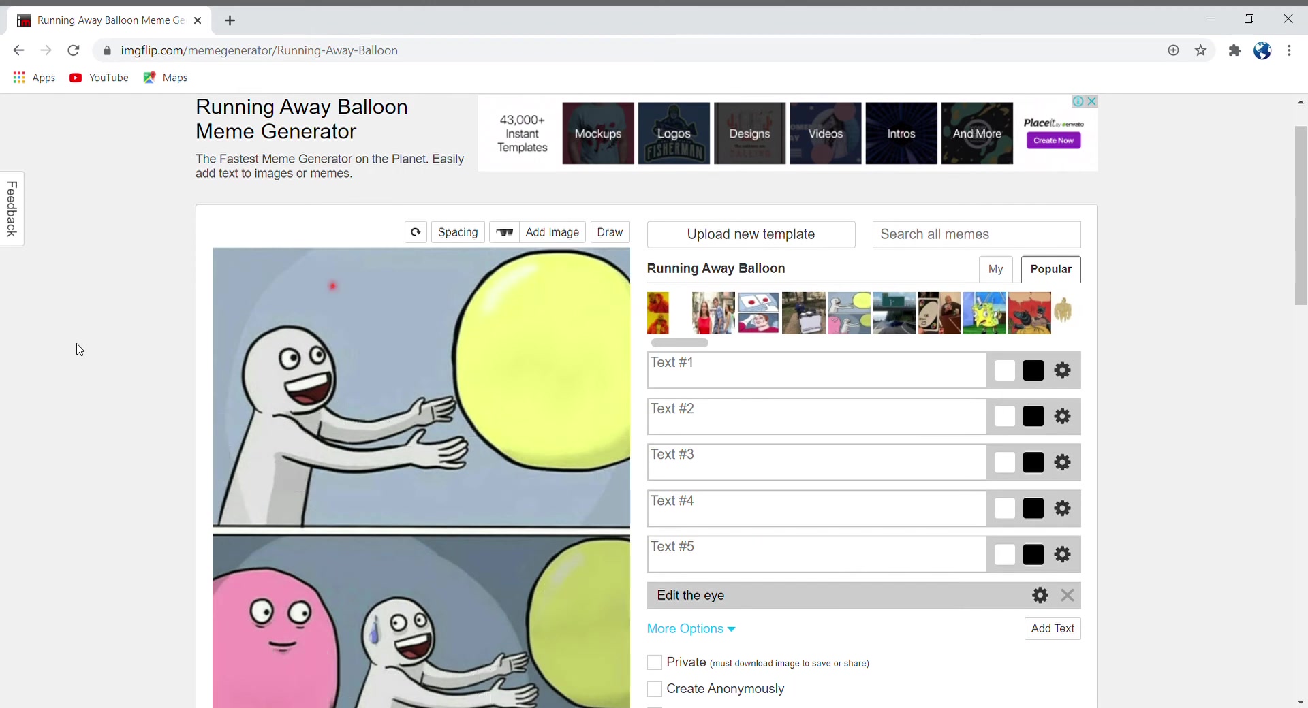Click the Videos ad thumbnail
Viewport: 1308px width, 708px height.
click(826, 133)
